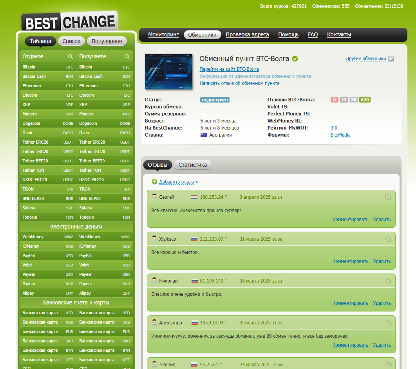Click the search icon in the Получаете header
This screenshot has height=369, width=416.
127,56
